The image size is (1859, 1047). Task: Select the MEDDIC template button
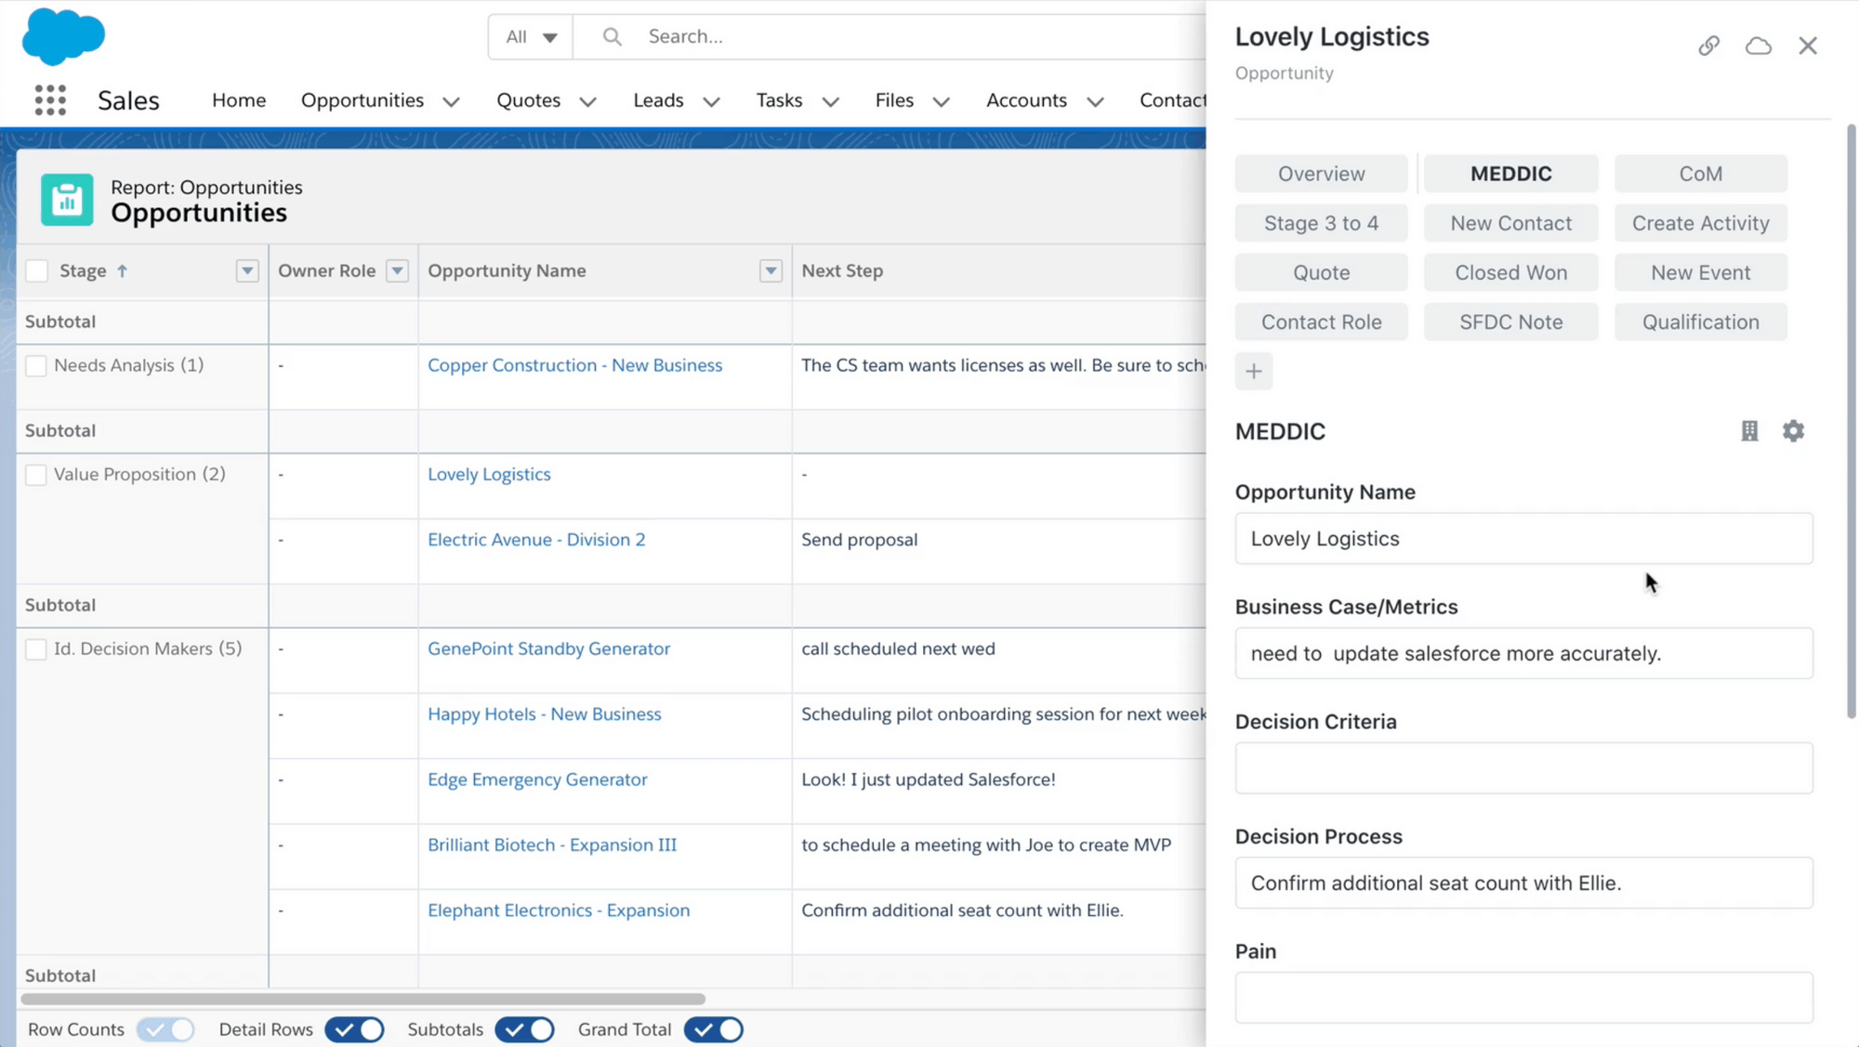1510,174
